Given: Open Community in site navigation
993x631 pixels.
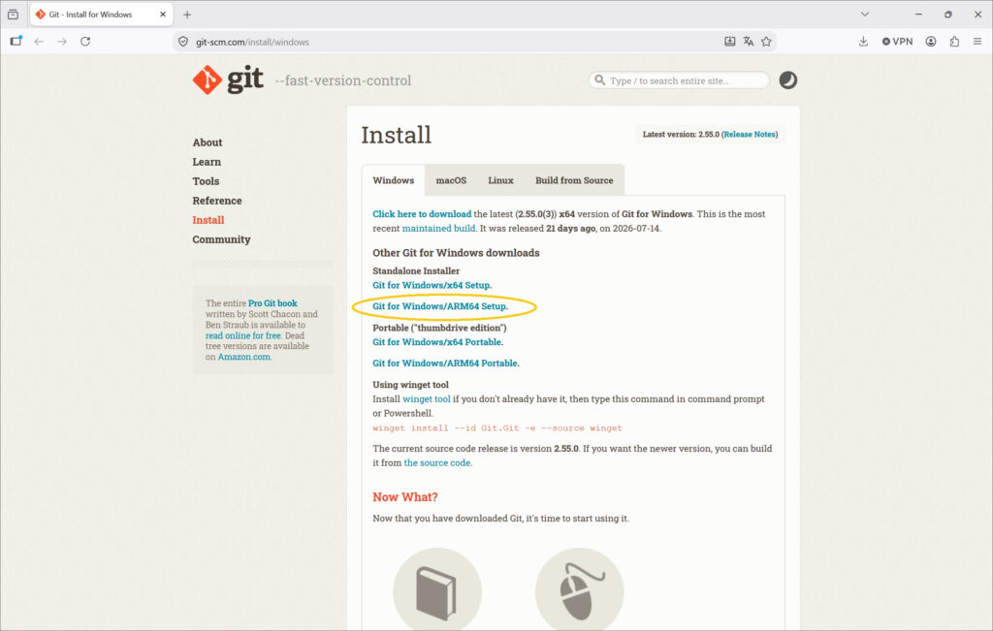Looking at the screenshot, I should click(x=222, y=239).
